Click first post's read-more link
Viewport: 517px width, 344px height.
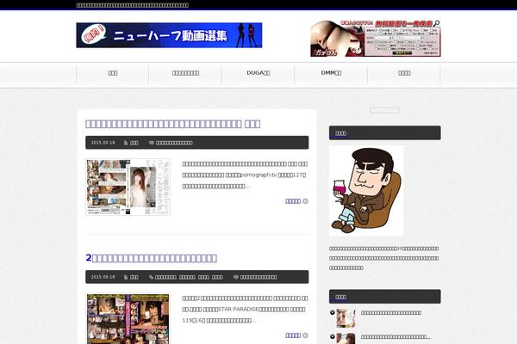(293, 201)
